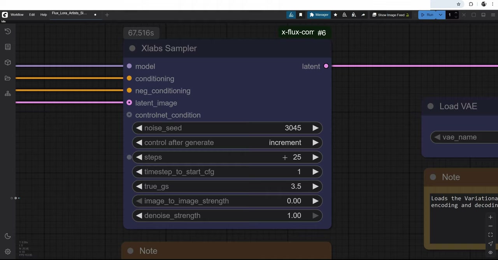Click the bookmark icon in the top toolbar
This screenshot has width=498, height=260.
pyautogui.click(x=300, y=15)
